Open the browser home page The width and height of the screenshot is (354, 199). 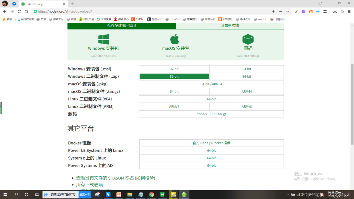click(26, 12)
